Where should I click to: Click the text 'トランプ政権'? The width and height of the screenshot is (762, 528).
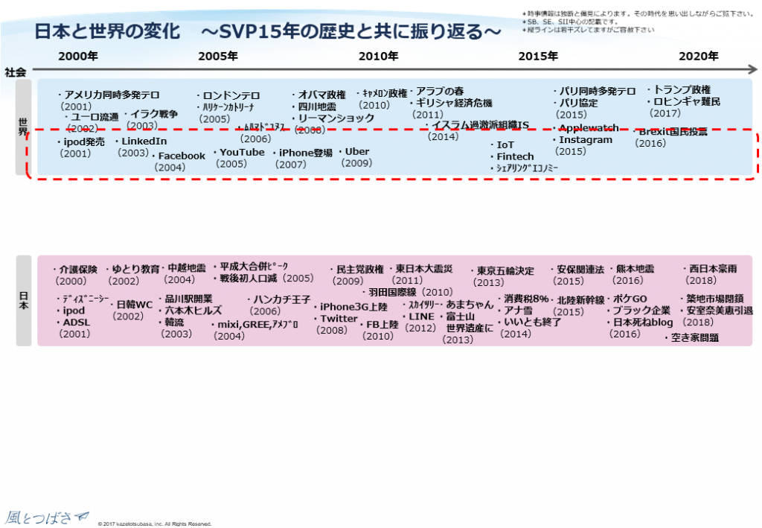pos(682,90)
